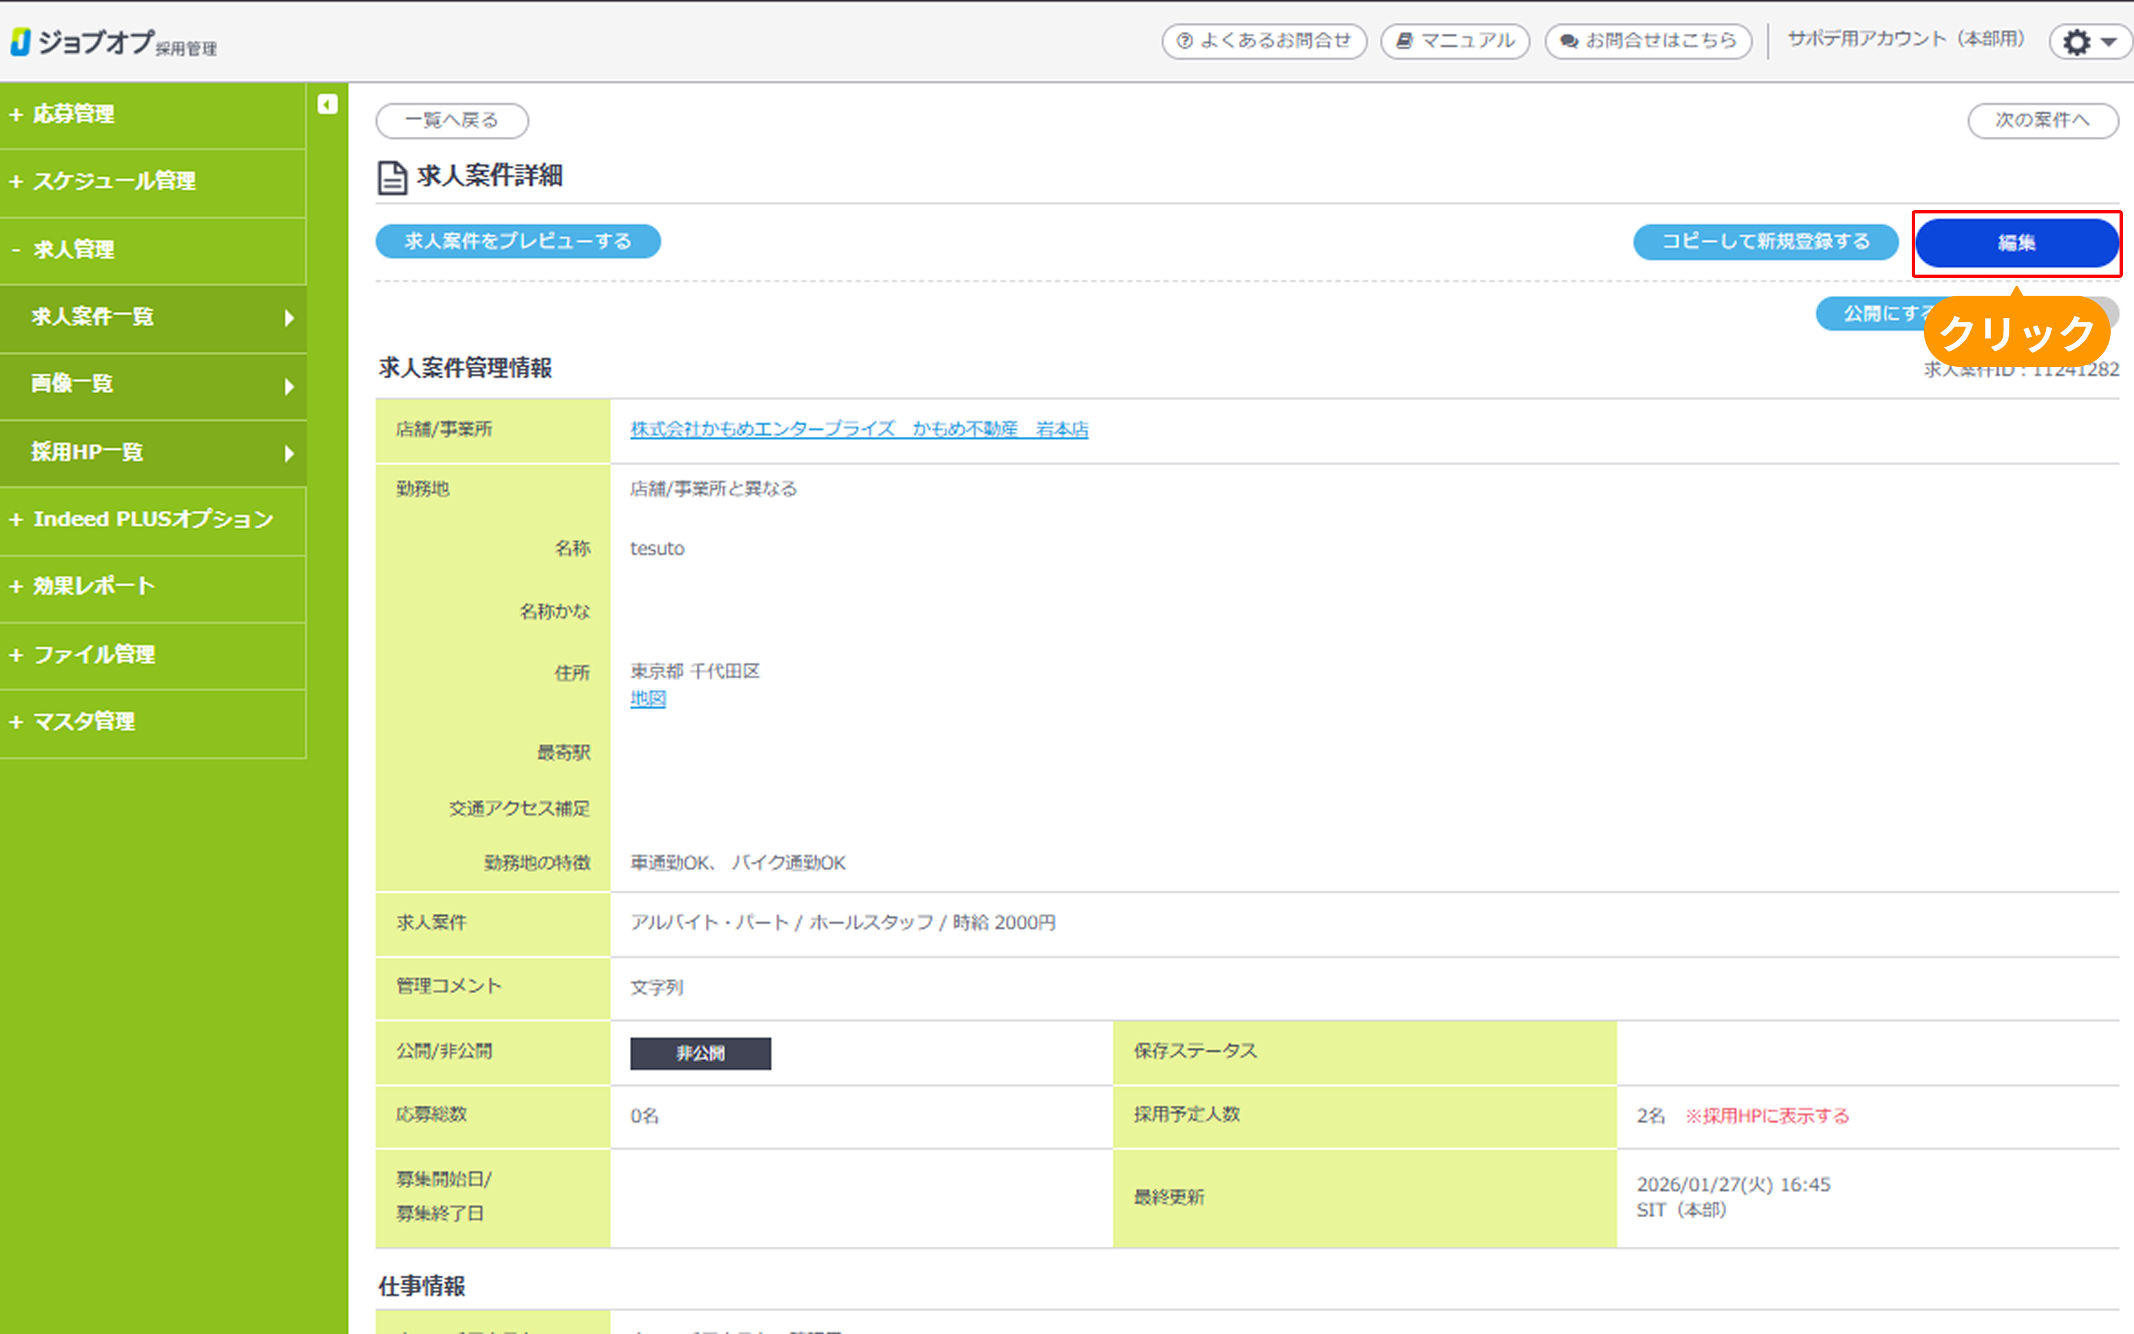Click the よくあるお問合せ question mark icon
The width and height of the screenshot is (2134, 1334).
click(x=1184, y=41)
